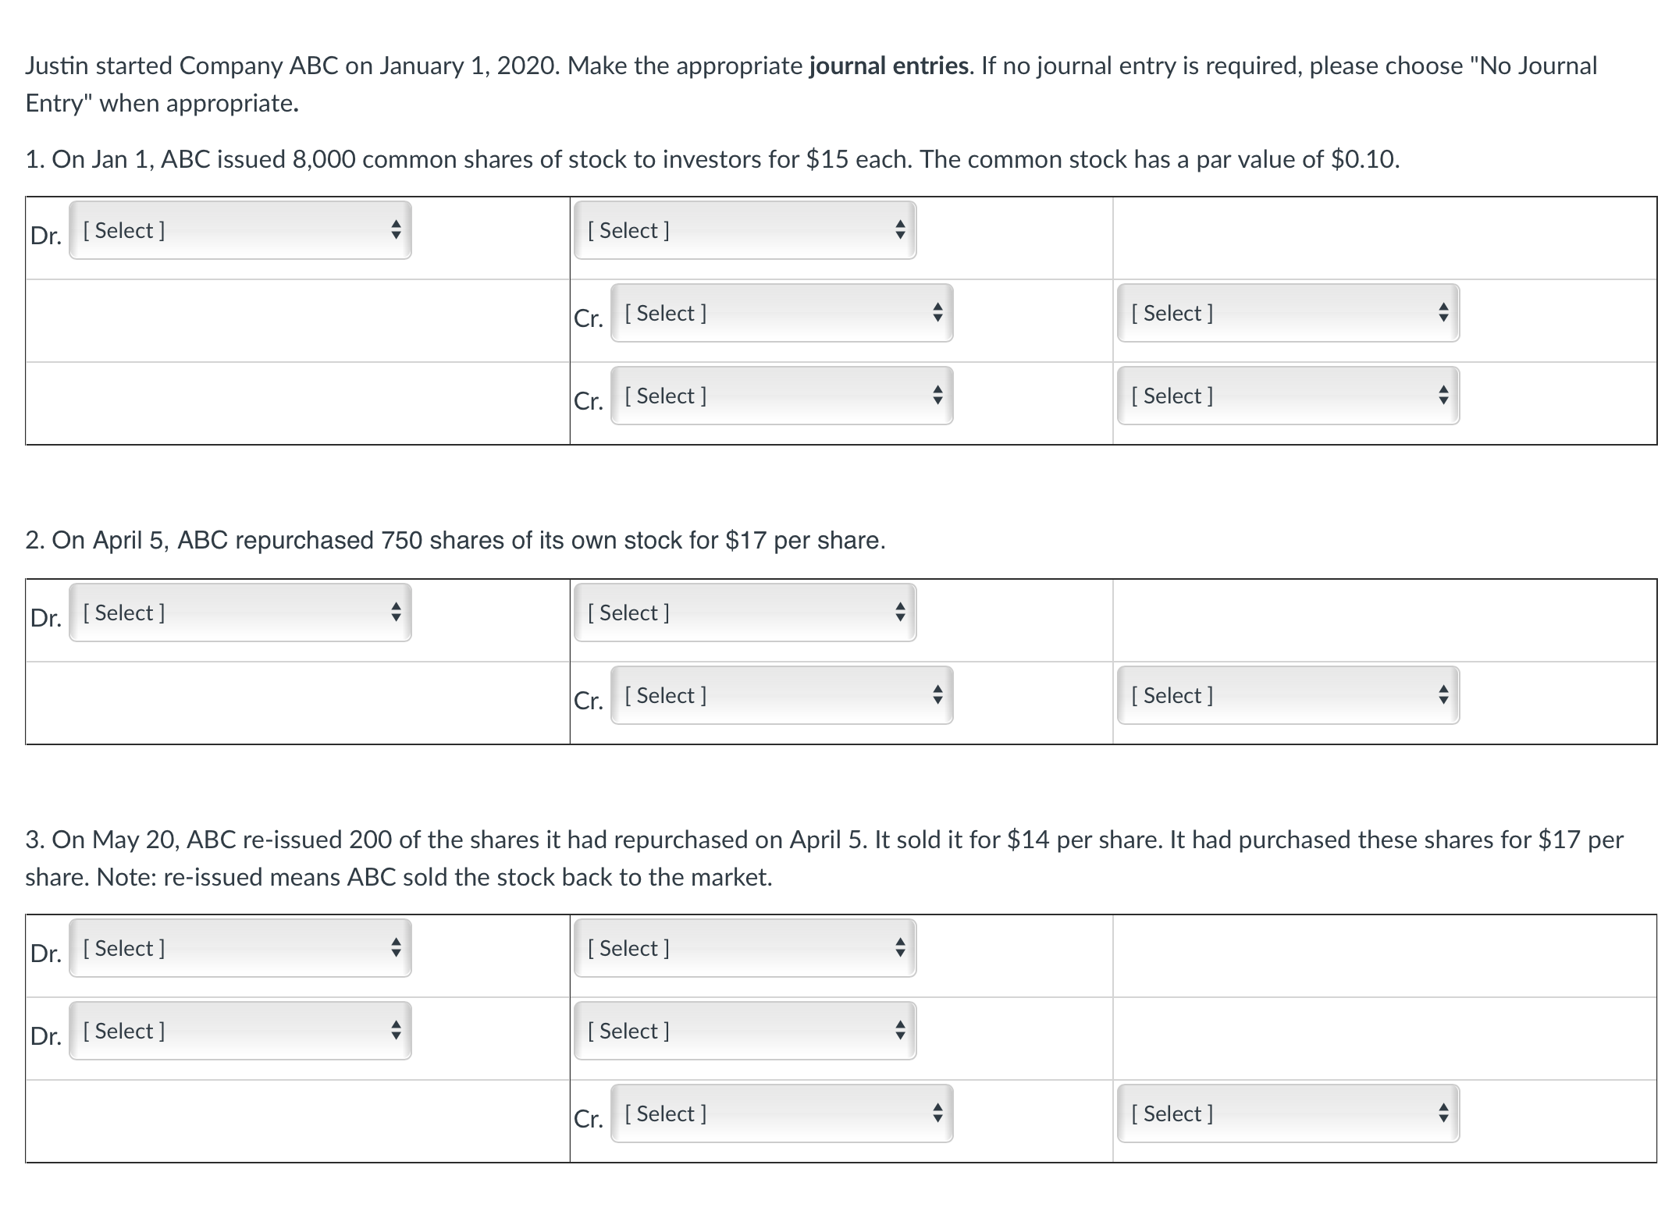This screenshot has height=1211, width=1672.
Task: Expand the Cr account dropdown in question 2
Action: [x=781, y=695]
